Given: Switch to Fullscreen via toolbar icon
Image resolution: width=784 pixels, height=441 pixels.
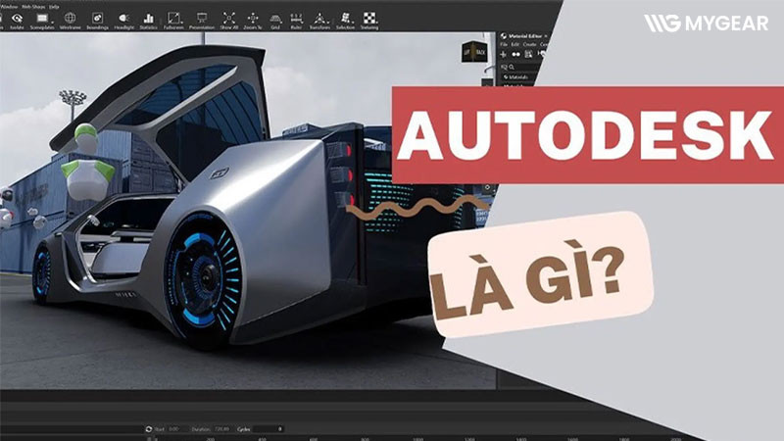Looking at the screenshot, I should (x=173, y=19).
